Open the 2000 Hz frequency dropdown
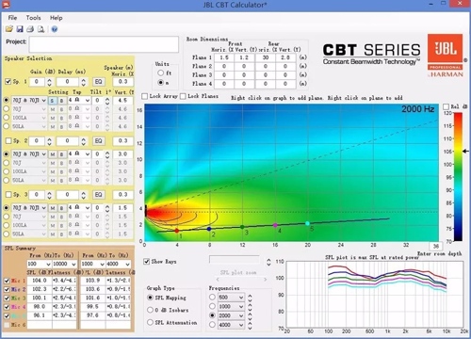This screenshot has height=339, width=471. [232, 315]
